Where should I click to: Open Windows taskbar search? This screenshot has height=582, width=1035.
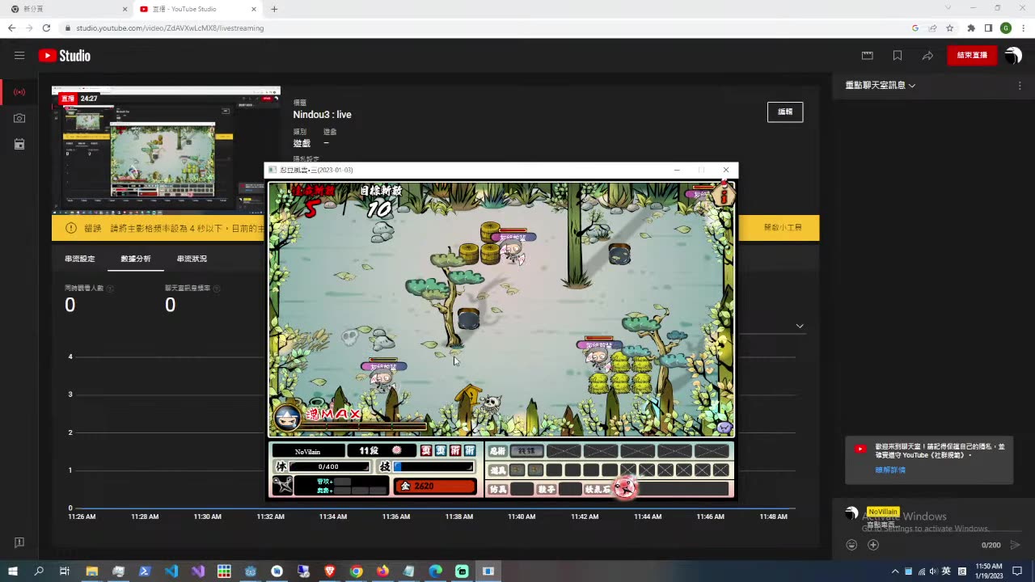click(39, 571)
